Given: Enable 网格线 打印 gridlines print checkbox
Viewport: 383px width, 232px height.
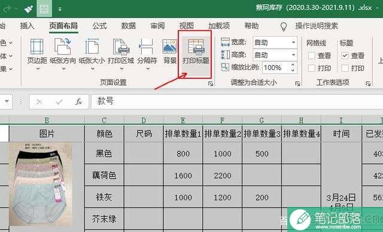Looking at the screenshot, I should (x=311, y=68).
